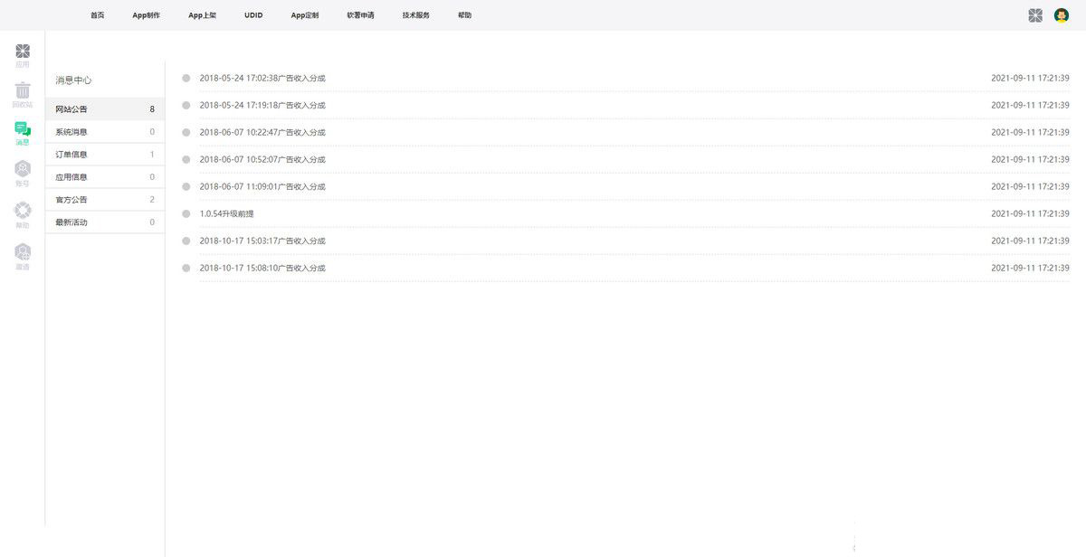This screenshot has width=1086, height=557.
Task: Open UDID menu item
Action: pyautogui.click(x=253, y=15)
